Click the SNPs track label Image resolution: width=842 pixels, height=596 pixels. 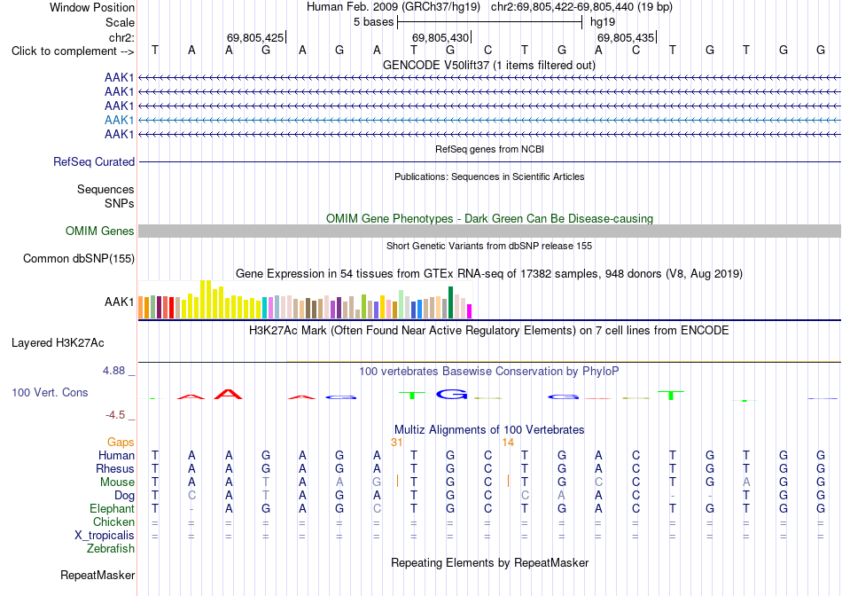point(120,204)
